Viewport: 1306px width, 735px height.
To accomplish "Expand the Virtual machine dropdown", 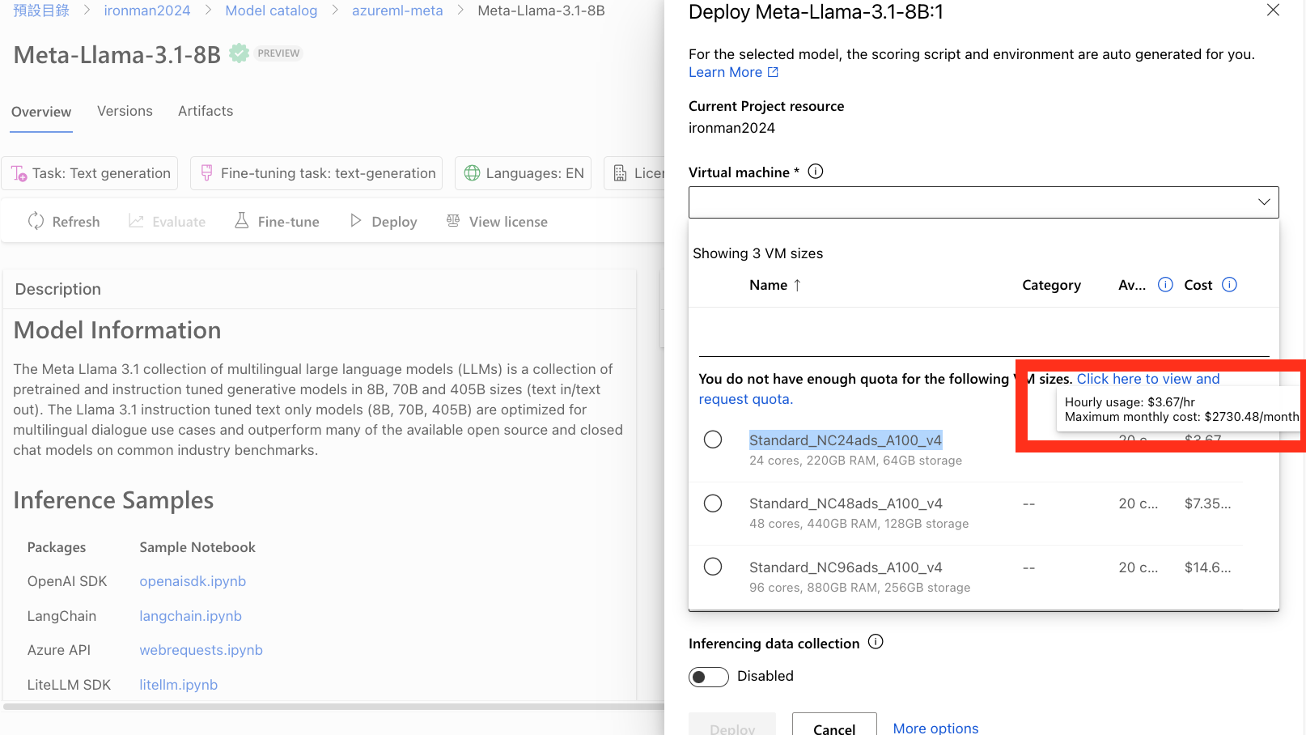I will (983, 202).
